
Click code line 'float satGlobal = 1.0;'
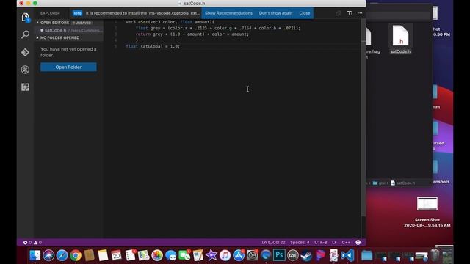(x=153, y=46)
